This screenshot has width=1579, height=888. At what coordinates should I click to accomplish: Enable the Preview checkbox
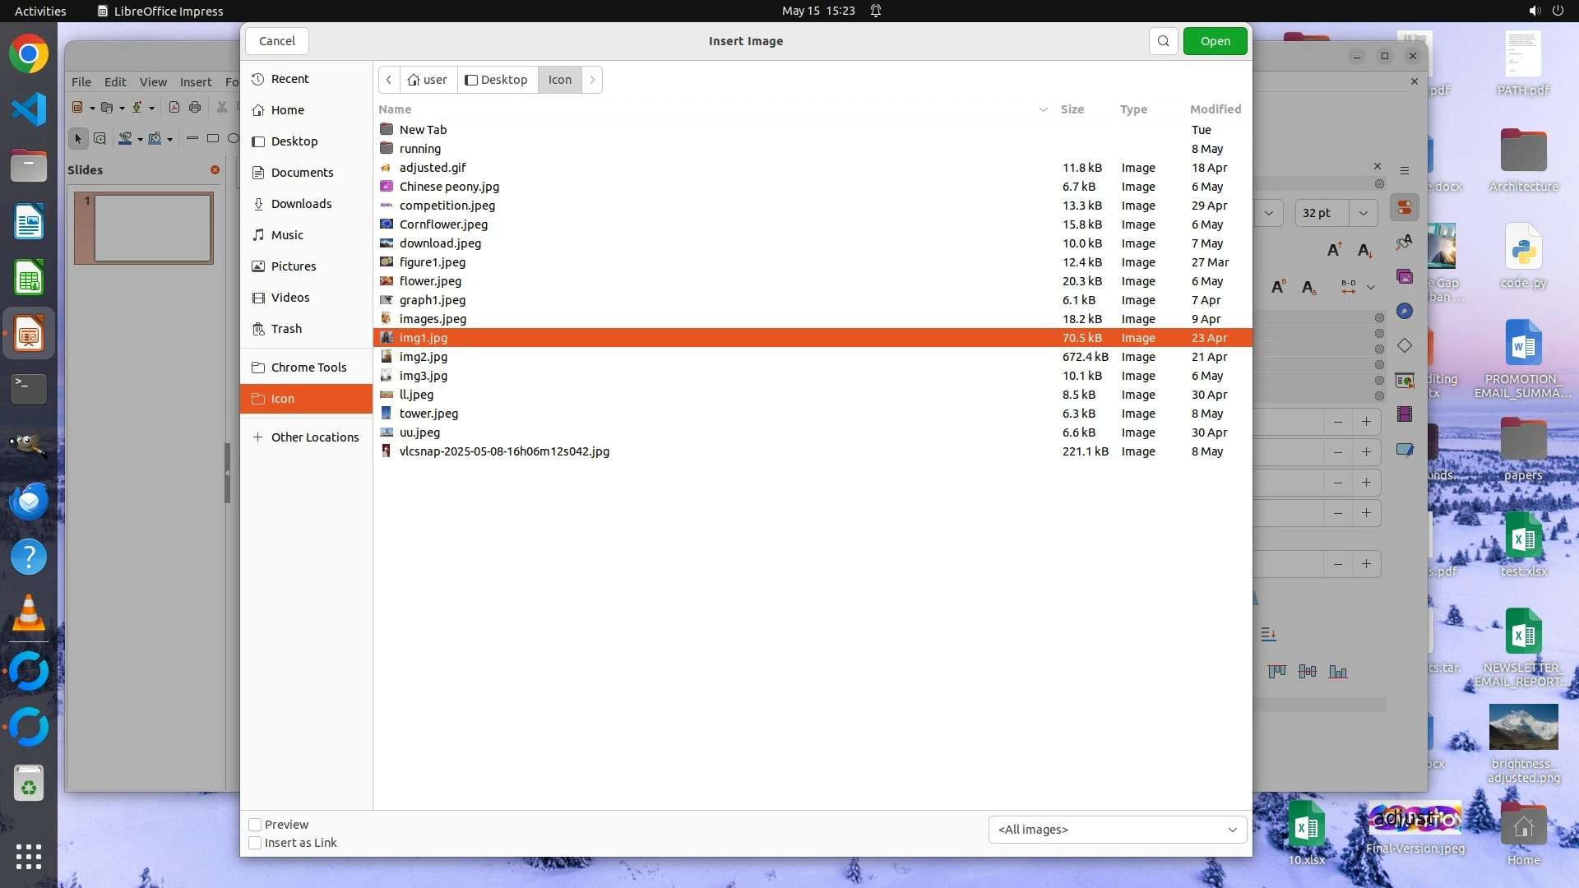(x=255, y=825)
